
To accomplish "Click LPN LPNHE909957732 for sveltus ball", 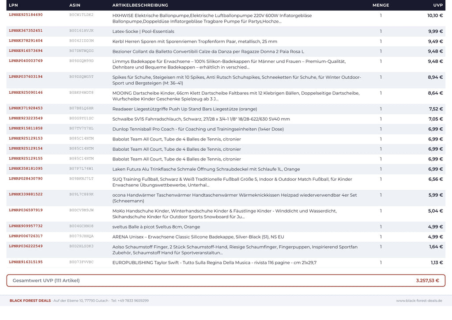I will pos(26,226).
